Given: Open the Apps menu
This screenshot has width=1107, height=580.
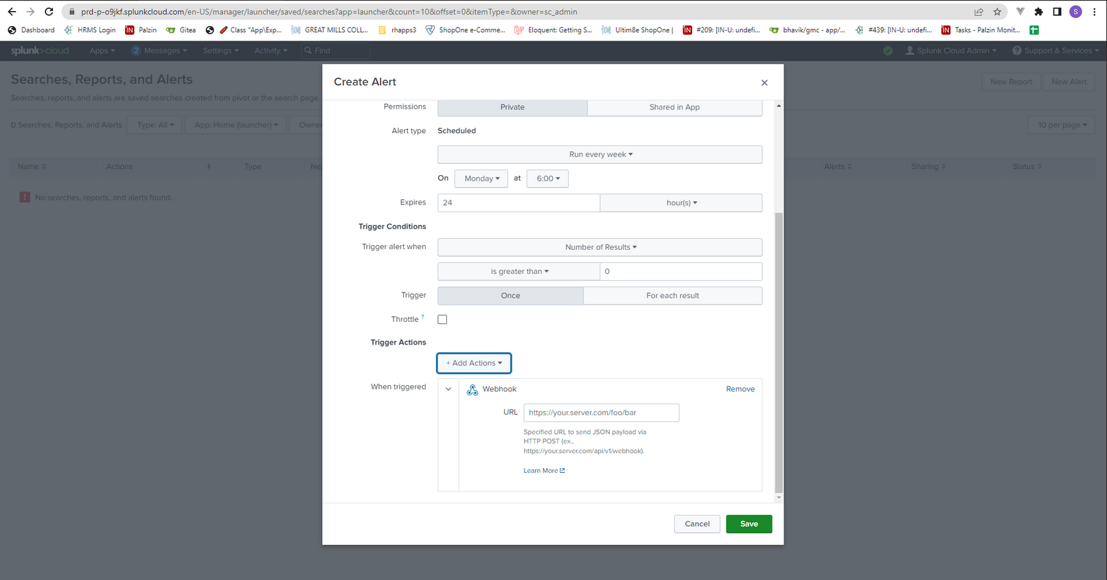Looking at the screenshot, I should 102,51.
